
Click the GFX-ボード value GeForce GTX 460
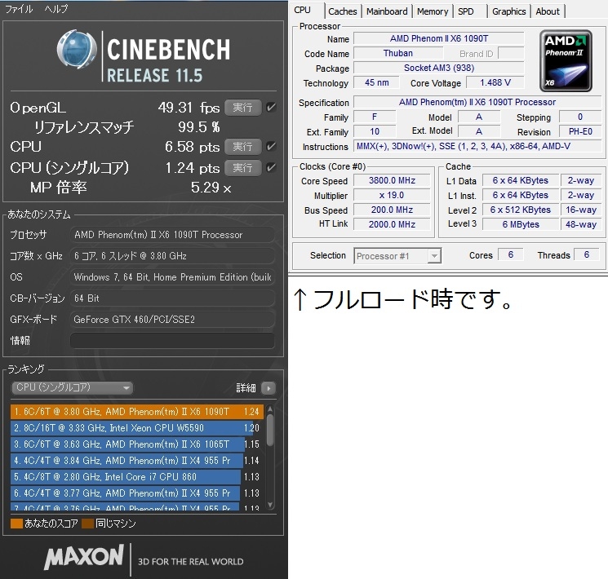tap(172, 320)
